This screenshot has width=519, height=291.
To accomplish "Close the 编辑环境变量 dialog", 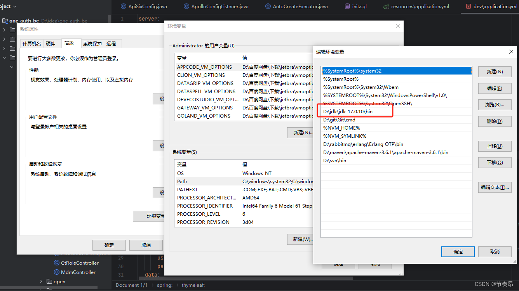I will (x=511, y=52).
